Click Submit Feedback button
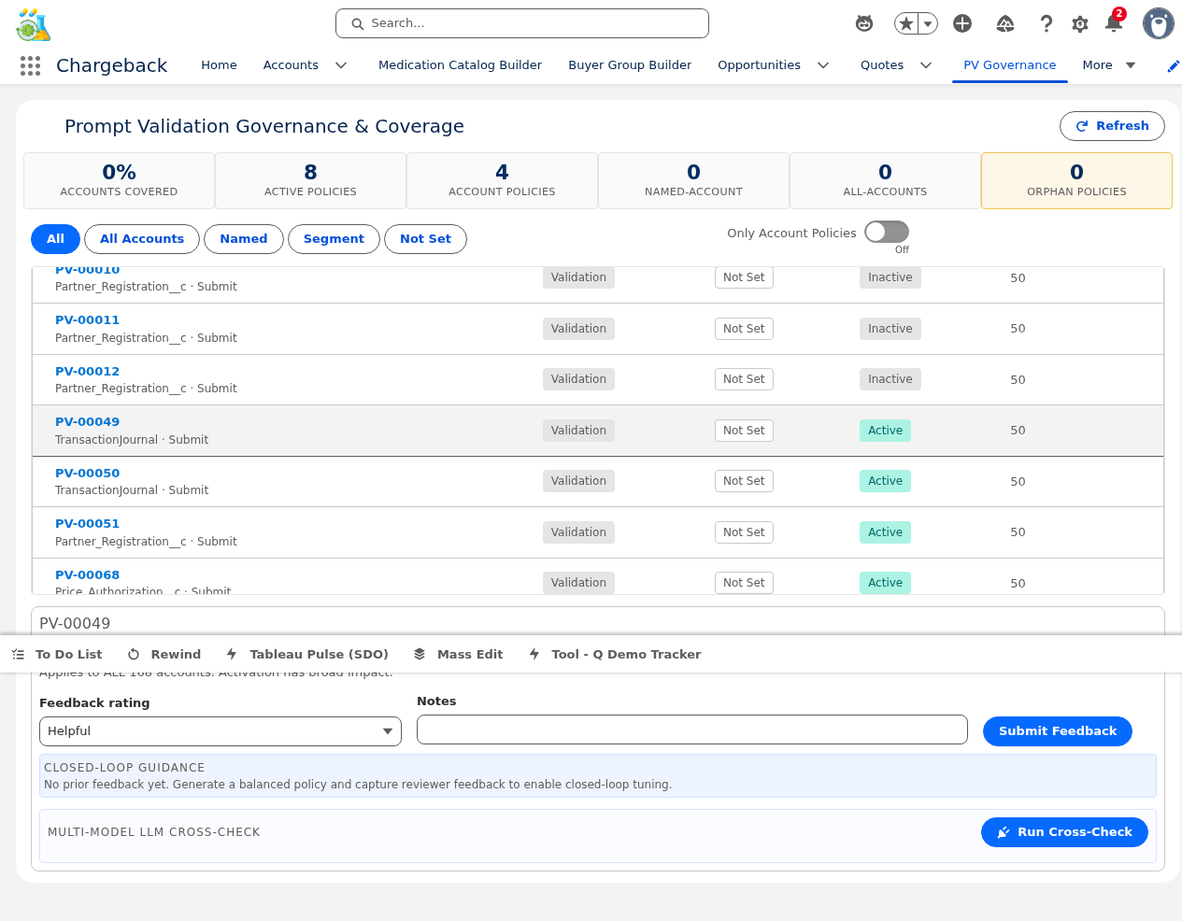The image size is (1182, 921). (1058, 731)
